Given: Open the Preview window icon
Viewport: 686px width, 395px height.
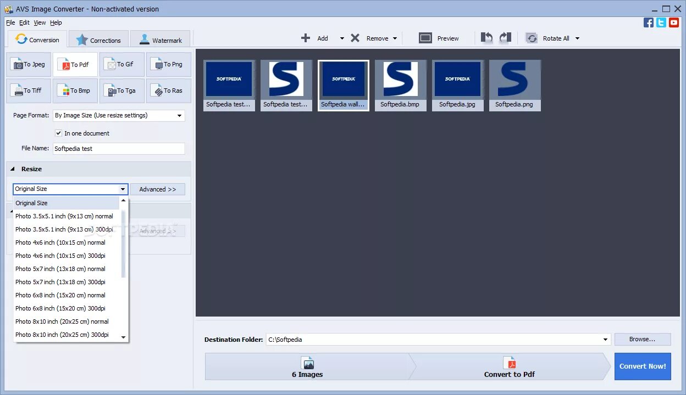Looking at the screenshot, I should 425,38.
